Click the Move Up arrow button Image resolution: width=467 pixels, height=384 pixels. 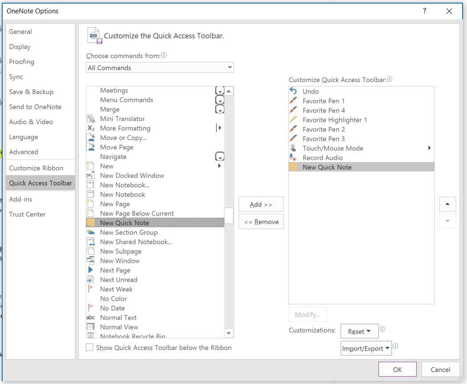point(447,204)
